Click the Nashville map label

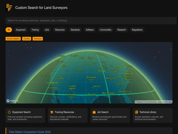pyautogui.click(x=111, y=78)
